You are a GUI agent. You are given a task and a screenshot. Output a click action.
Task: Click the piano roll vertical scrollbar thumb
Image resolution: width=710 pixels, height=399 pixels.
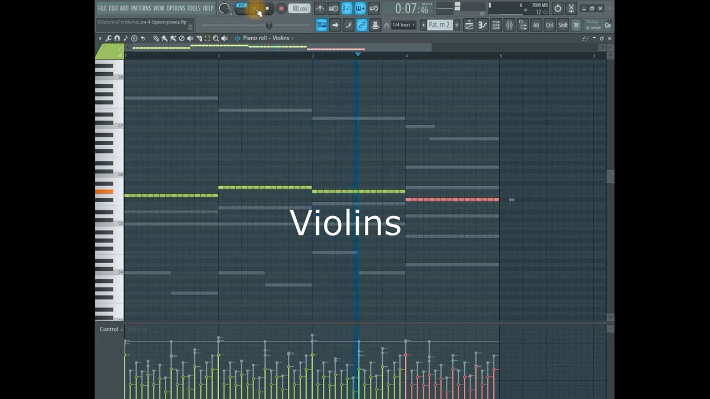tap(610, 176)
